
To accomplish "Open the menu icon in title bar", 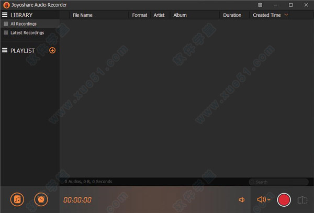I will click(260, 5).
